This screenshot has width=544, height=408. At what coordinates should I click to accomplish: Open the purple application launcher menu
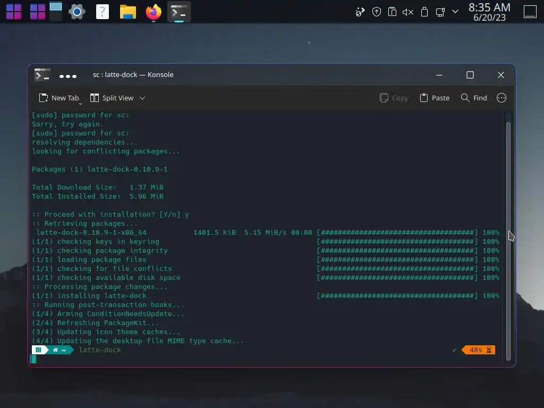(14, 12)
